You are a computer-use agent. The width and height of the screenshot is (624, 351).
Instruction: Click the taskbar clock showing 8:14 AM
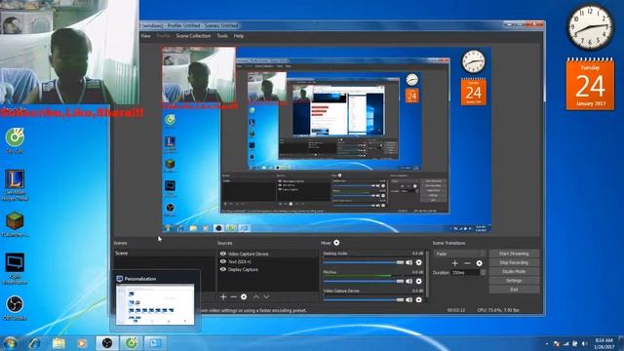604,343
